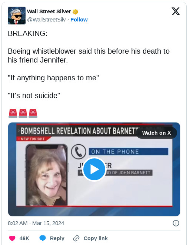
Task: Open the tweet info circle icon
Action: pyautogui.click(x=176, y=223)
